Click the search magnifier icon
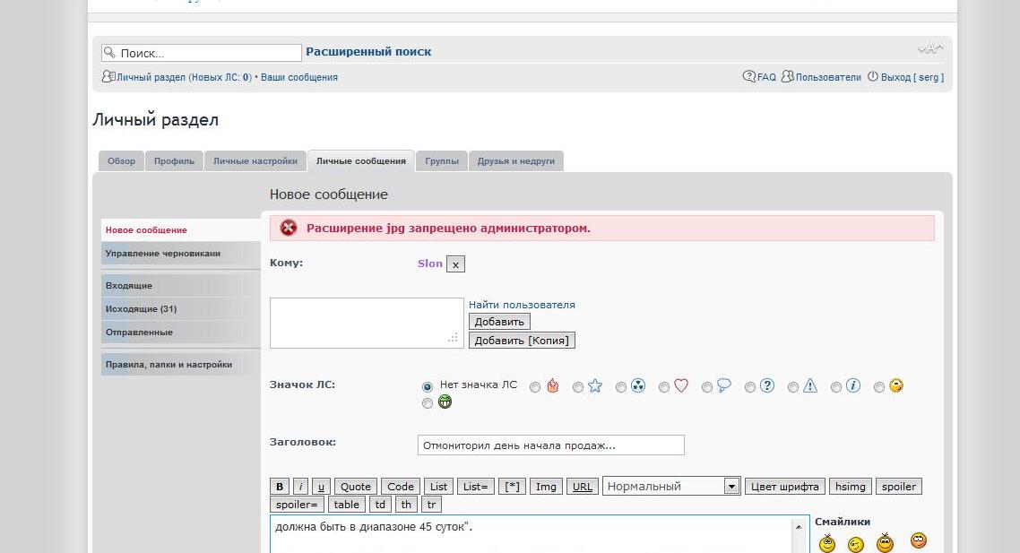This screenshot has height=553, width=1020. coord(109,53)
